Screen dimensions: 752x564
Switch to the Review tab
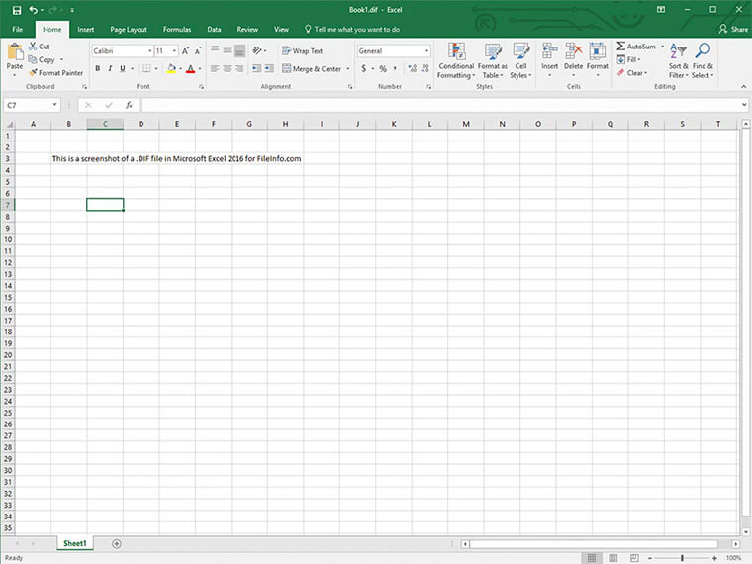pos(247,30)
